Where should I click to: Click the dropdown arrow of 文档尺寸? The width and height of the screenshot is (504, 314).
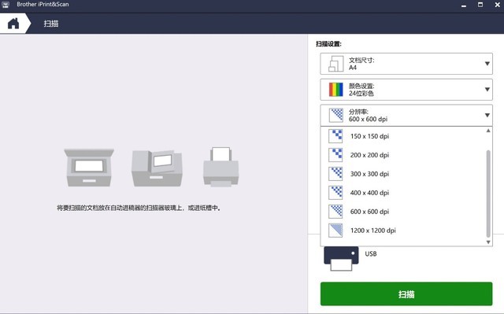click(x=487, y=64)
